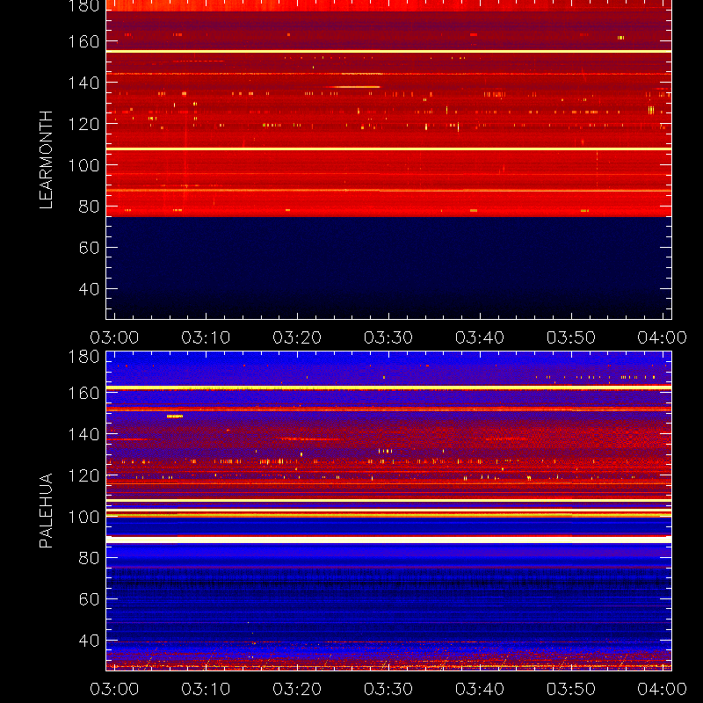
Task: Click the 03:40 time label under the Learmonth plot
Action: pyautogui.click(x=480, y=337)
